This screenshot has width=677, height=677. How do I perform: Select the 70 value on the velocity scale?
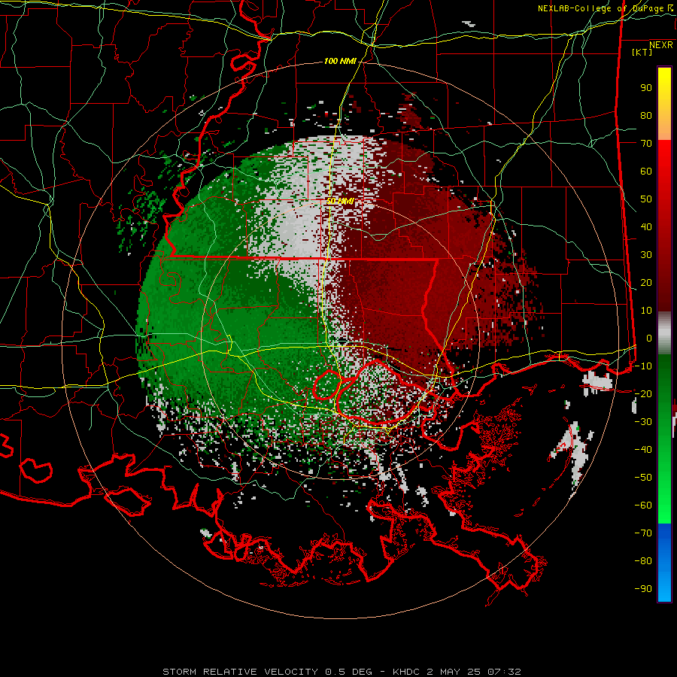coord(646,144)
